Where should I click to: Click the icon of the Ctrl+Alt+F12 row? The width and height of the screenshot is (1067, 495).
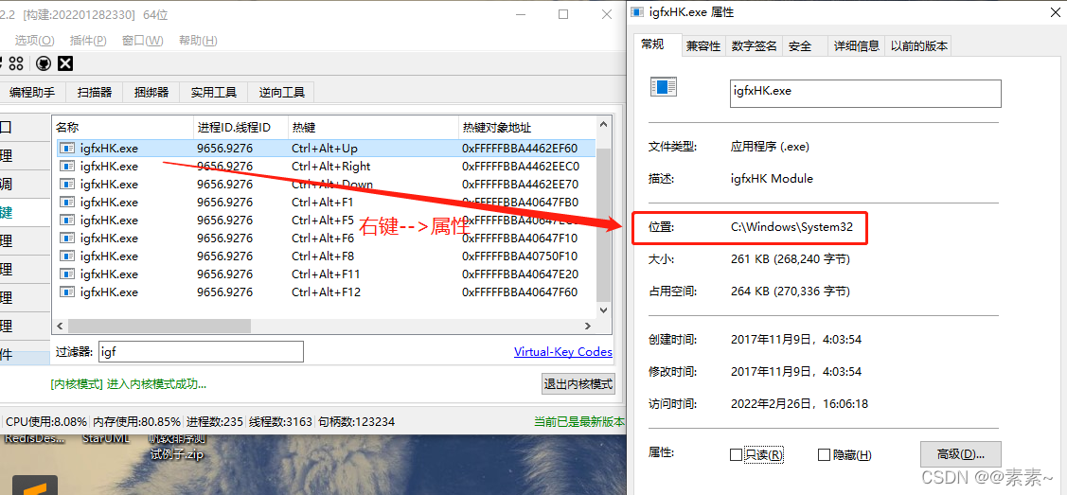click(x=67, y=292)
